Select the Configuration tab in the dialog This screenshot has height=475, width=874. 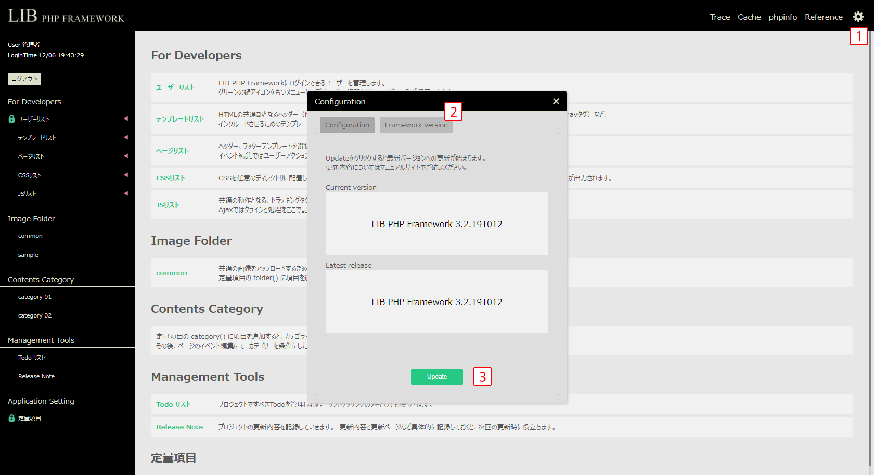click(x=347, y=125)
